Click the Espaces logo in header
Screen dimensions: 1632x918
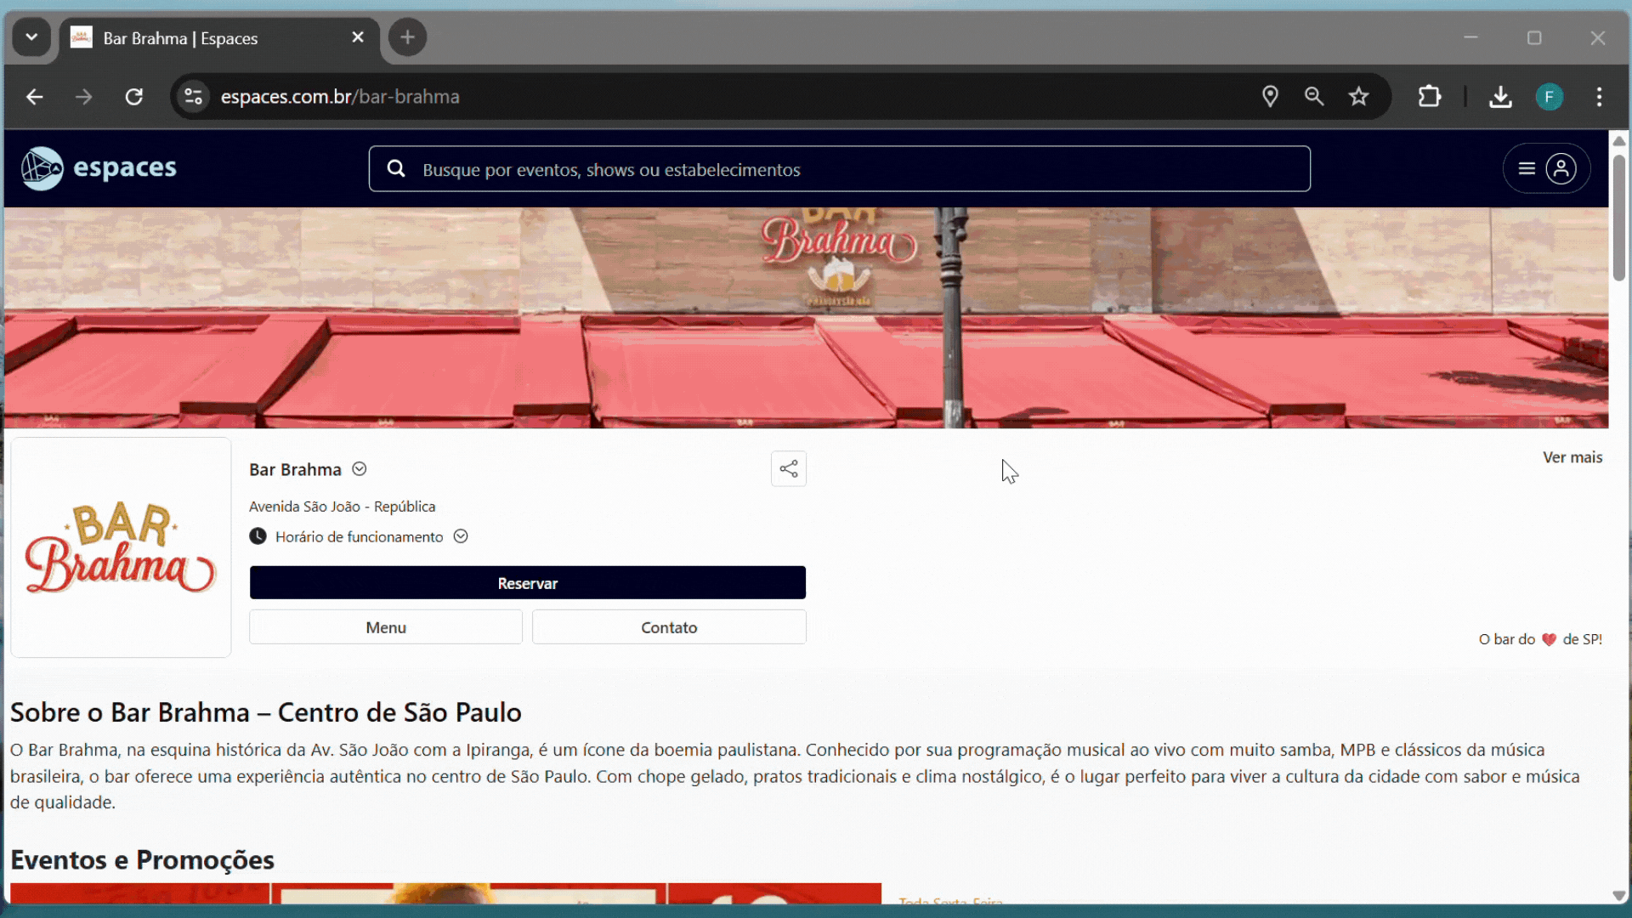(99, 168)
